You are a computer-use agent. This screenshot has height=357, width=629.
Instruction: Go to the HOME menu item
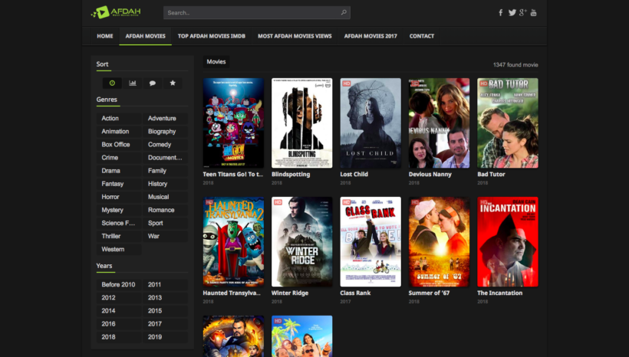pyautogui.click(x=105, y=36)
